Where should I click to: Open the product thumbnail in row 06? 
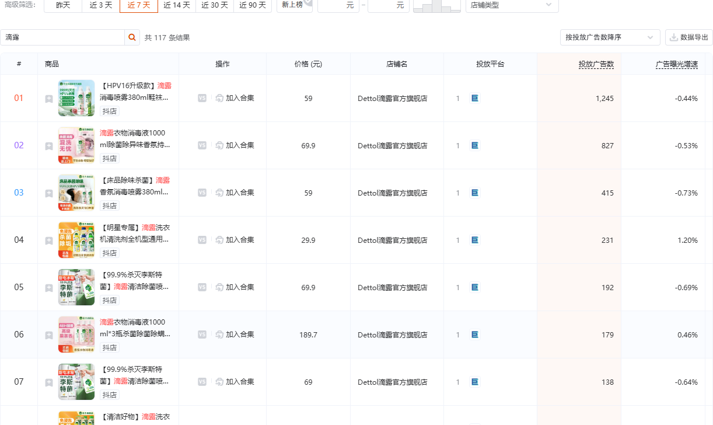[x=76, y=335]
